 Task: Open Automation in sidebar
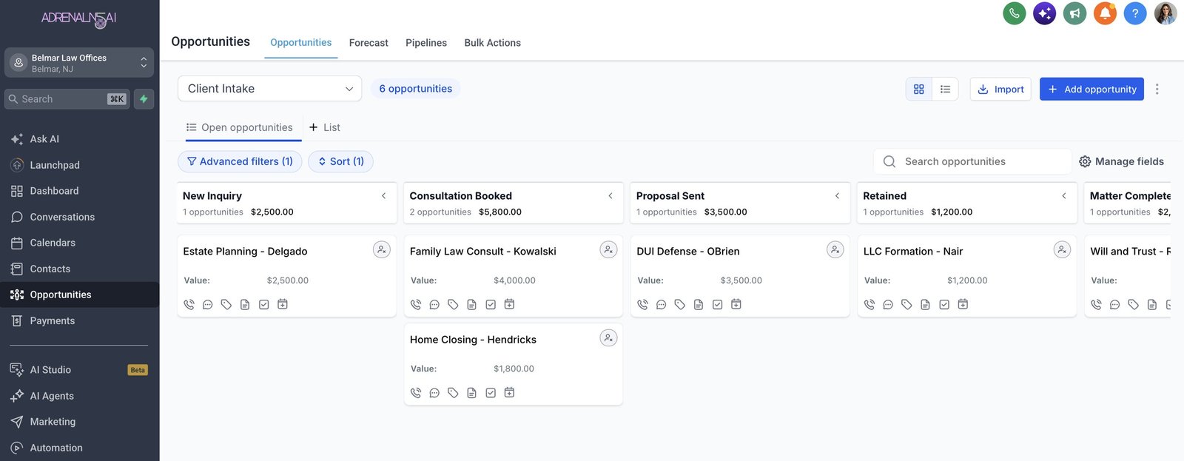coord(80,448)
